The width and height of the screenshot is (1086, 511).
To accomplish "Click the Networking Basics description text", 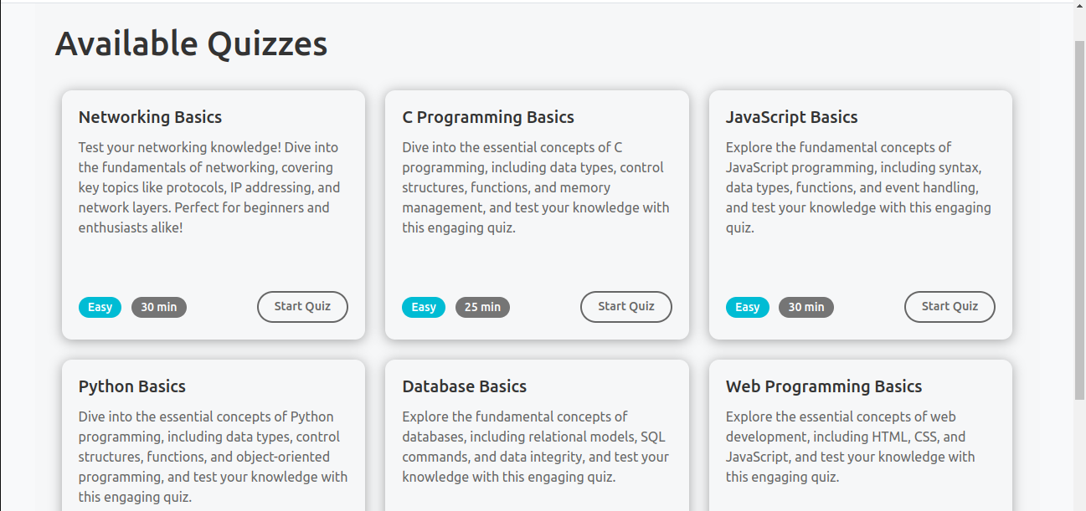I will point(209,187).
